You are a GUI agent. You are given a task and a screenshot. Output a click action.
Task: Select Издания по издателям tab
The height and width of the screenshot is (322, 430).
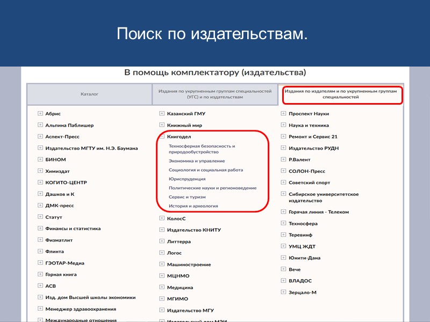(x=341, y=94)
